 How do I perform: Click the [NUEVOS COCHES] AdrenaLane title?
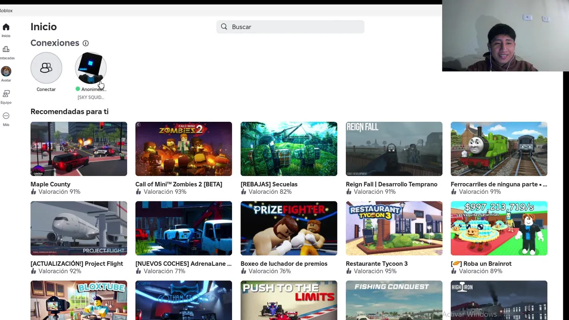pyautogui.click(x=184, y=264)
